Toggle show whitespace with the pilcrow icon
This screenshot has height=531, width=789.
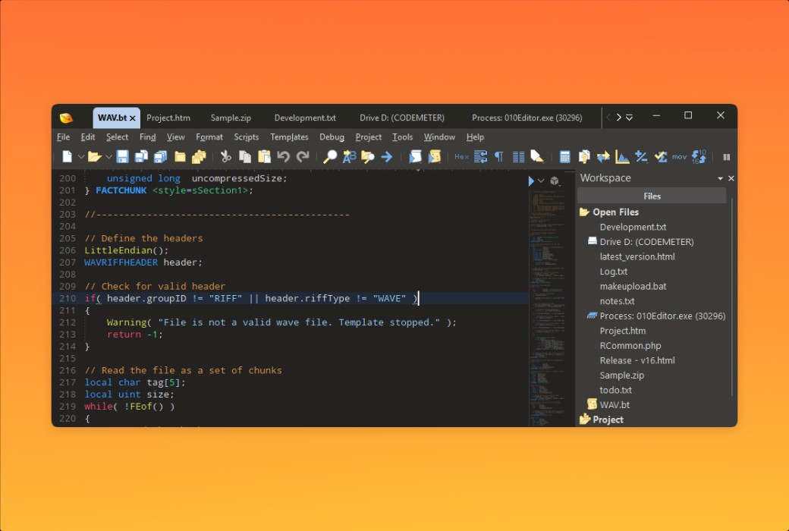click(498, 157)
